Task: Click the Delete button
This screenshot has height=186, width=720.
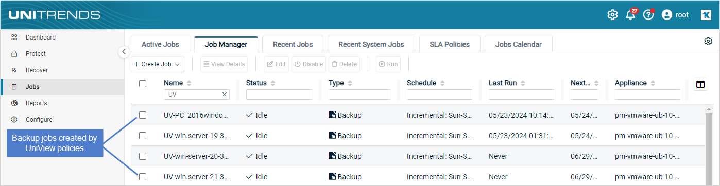Action: pos(344,64)
